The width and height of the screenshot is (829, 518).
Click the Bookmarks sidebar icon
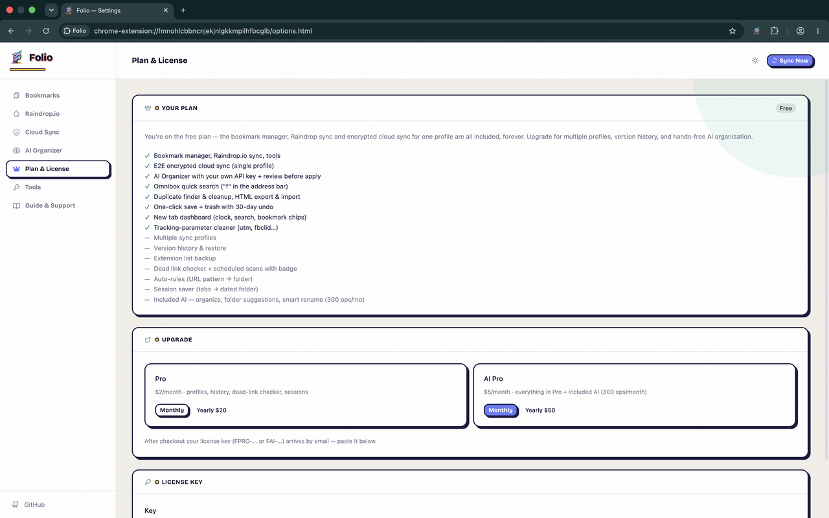point(16,95)
